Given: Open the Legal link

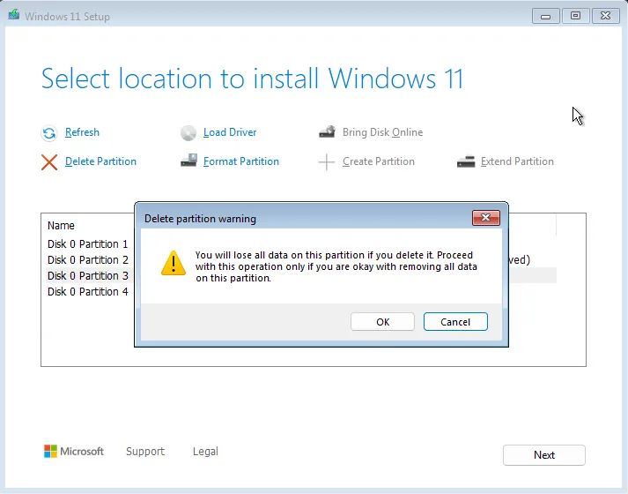Looking at the screenshot, I should (x=205, y=452).
